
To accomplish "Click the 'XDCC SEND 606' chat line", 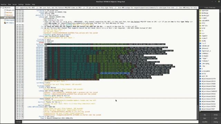I will point(50,107).
